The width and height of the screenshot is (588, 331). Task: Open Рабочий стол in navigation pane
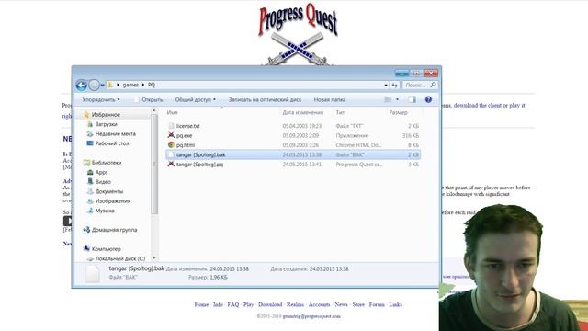pos(112,143)
